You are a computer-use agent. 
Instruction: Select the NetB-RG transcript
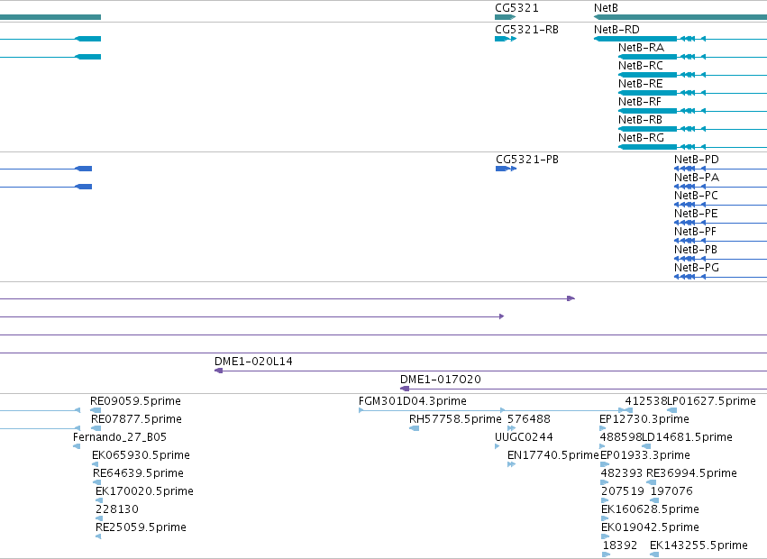coord(693,147)
